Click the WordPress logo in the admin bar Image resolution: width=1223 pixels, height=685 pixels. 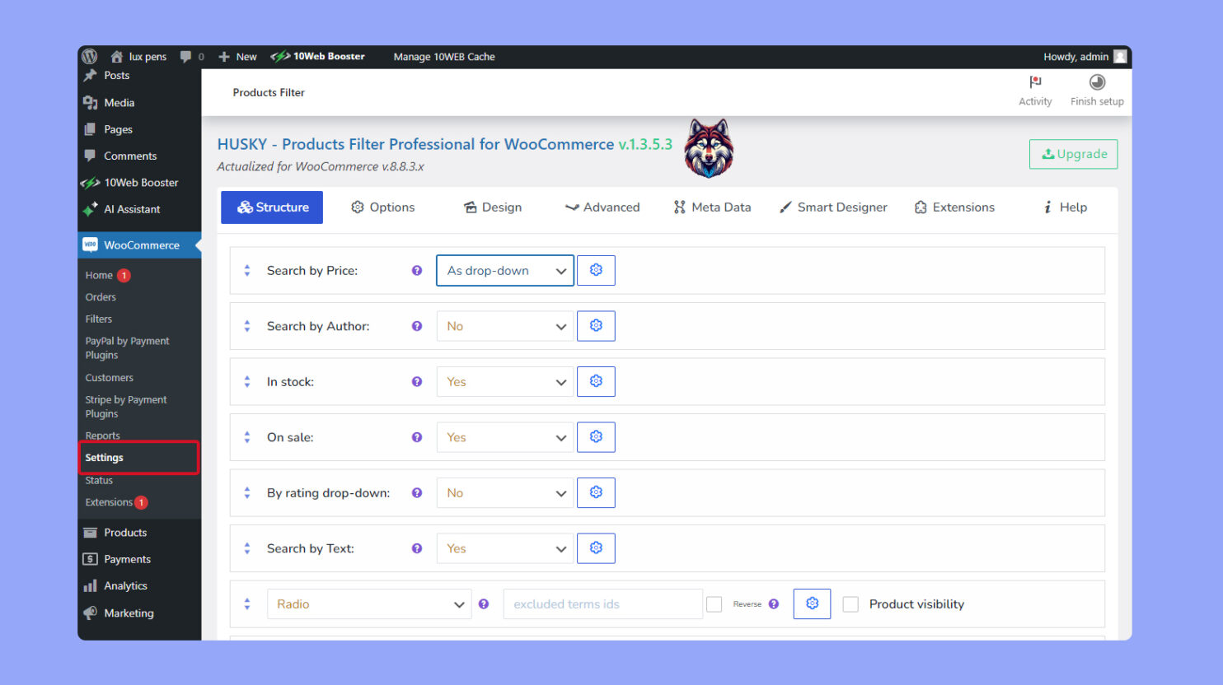89,56
